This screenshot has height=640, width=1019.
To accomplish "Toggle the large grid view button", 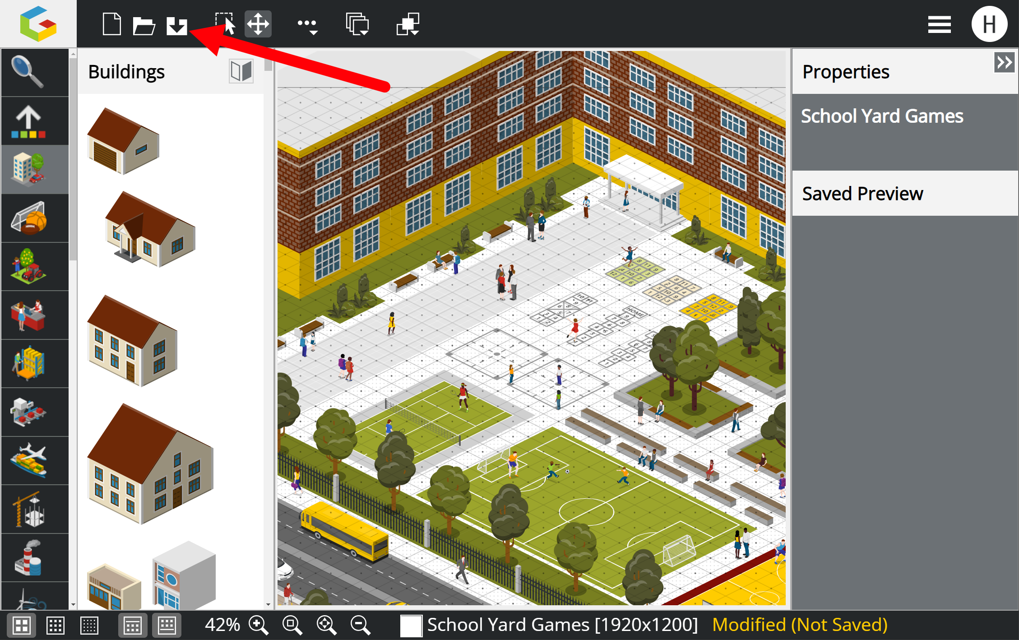I will point(22,626).
